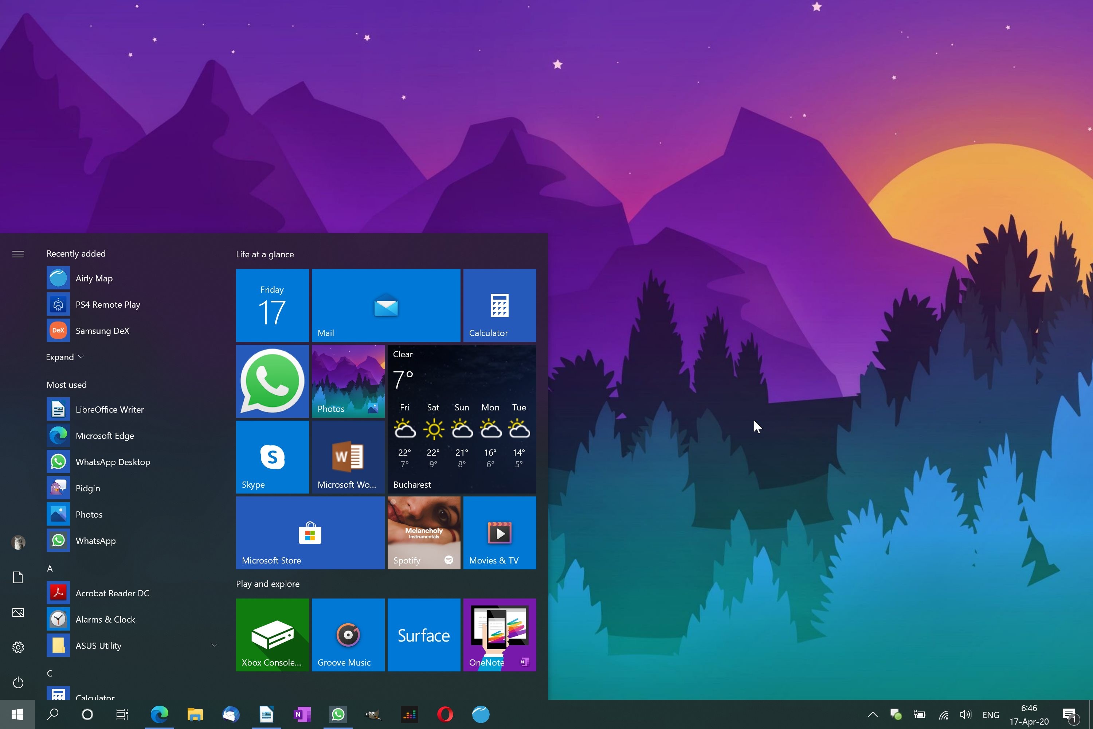Image resolution: width=1093 pixels, height=729 pixels.
Task: Launch Opera browser from the taskbar
Action: pos(445,714)
